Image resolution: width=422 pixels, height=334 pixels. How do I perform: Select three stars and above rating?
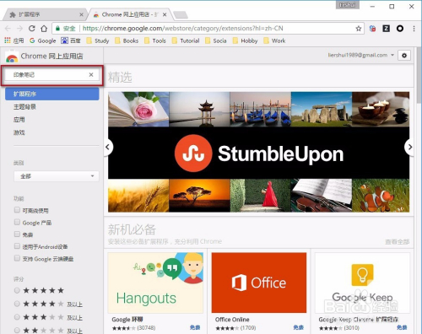coord(17,317)
